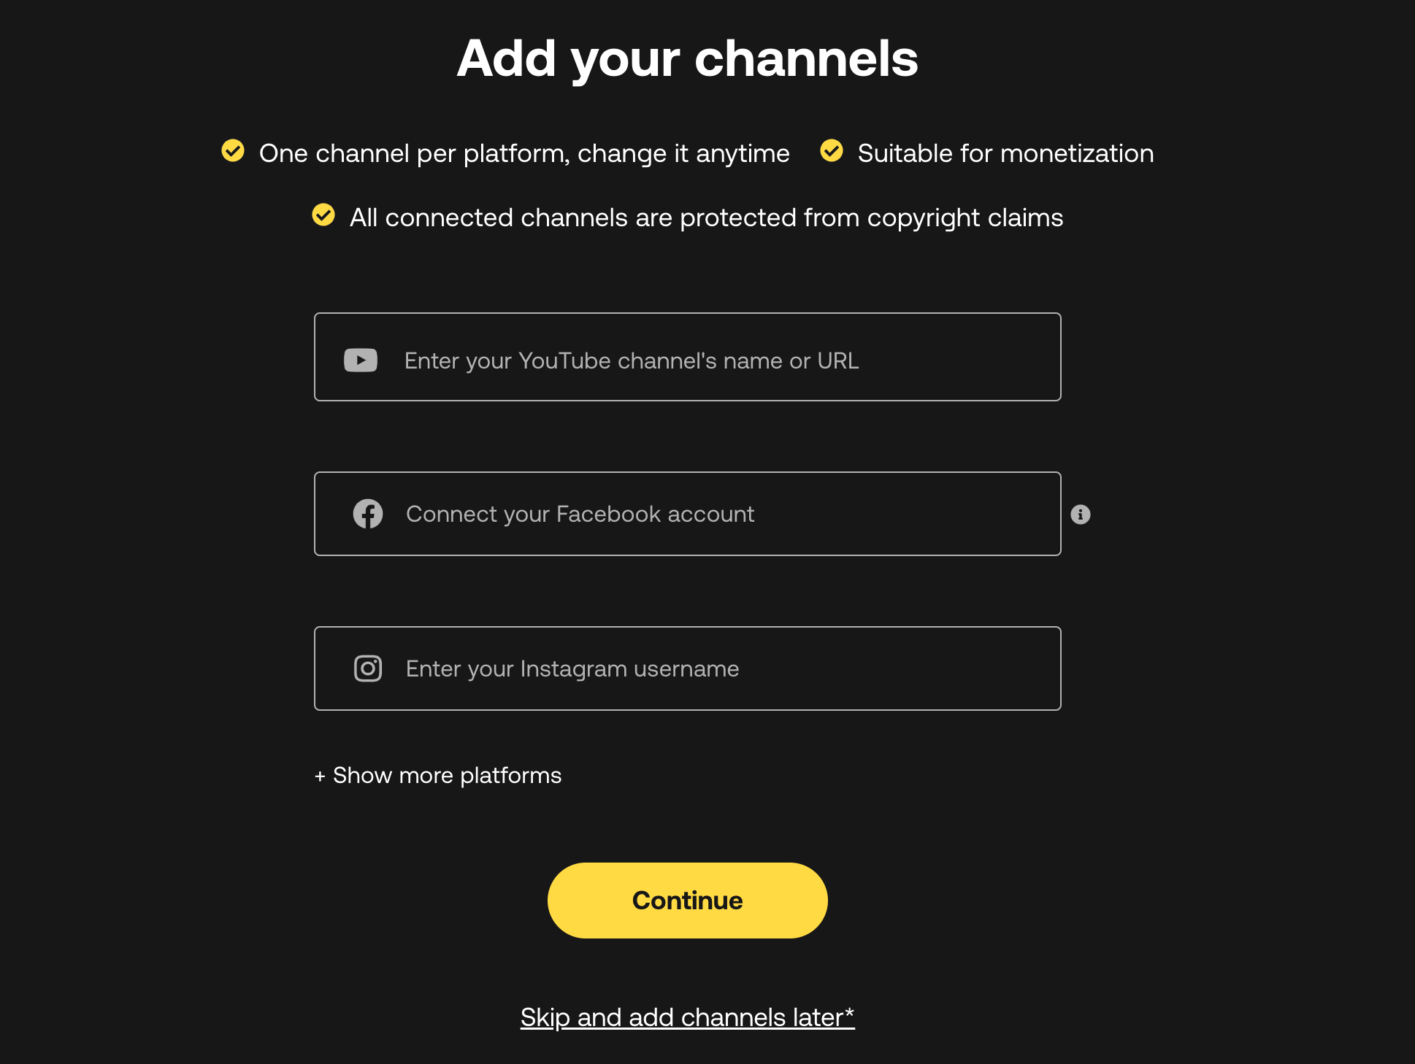Click the asterisk at end of skip link
Screen dimensions: 1415x1064
point(850,1013)
